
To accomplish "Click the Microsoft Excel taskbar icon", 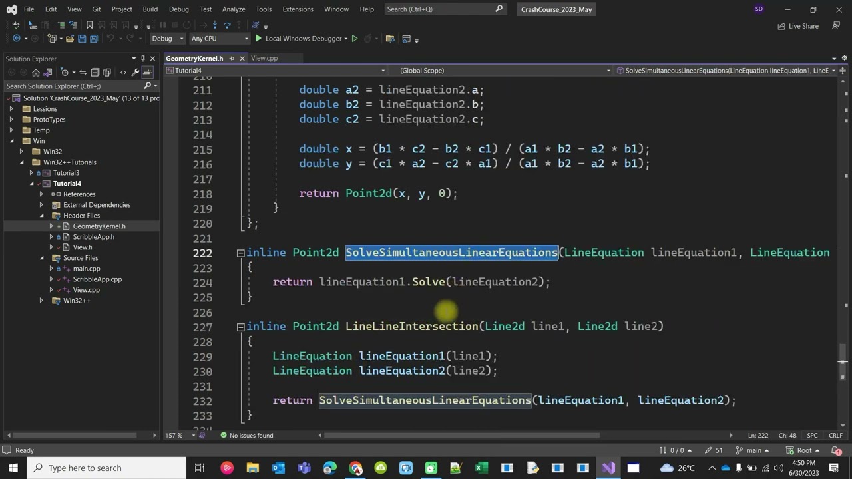I will 481,468.
